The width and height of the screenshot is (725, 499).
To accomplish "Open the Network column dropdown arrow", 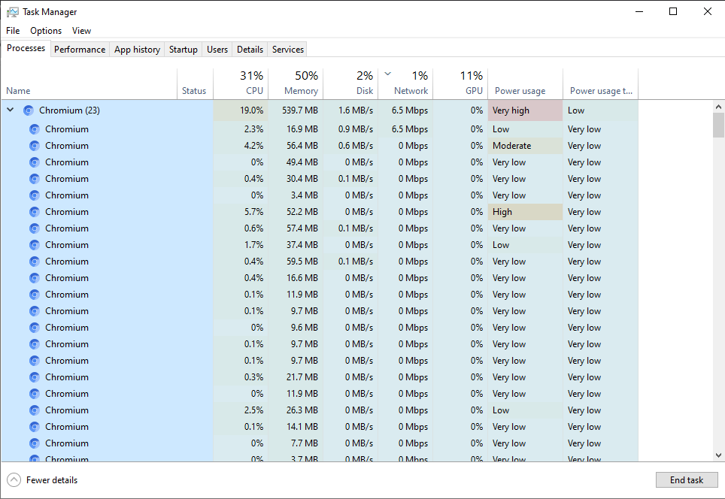I will tap(387, 75).
